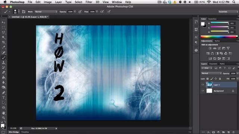The width and height of the screenshot is (239, 134).
Task: Hide Layer 1 with eye icon
Action: 203,85
